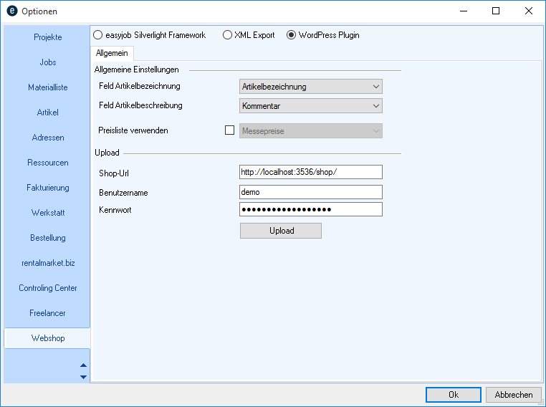Open the Messepreise price list dropdown
Image resolution: width=546 pixels, height=407 pixels.
(x=310, y=130)
